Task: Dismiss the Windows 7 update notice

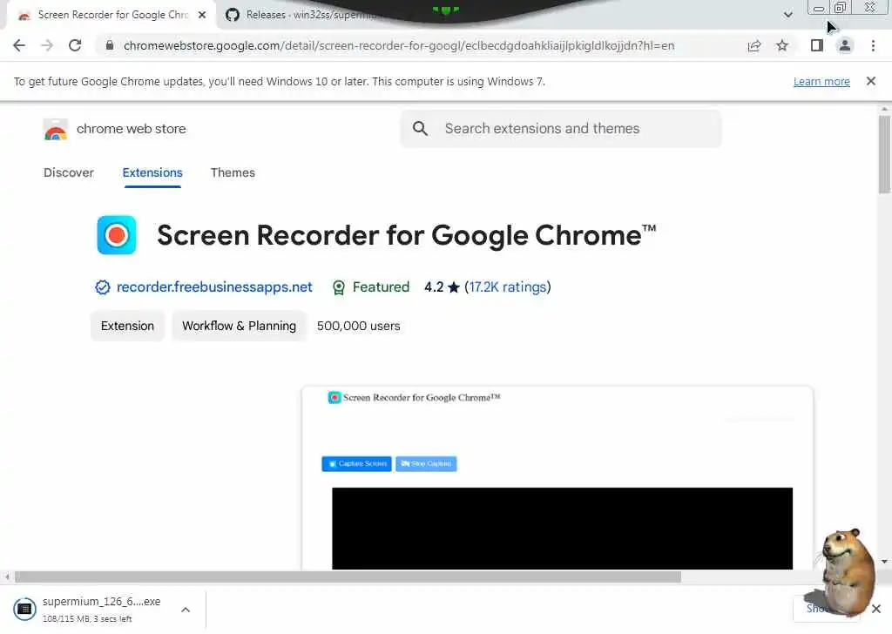Action: point(870,81)
